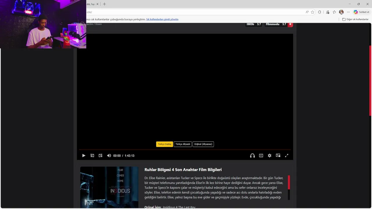The width and height of the screenshot is (372, 209).
Task: Open browser profile avatar
Action: coord(341,12)
